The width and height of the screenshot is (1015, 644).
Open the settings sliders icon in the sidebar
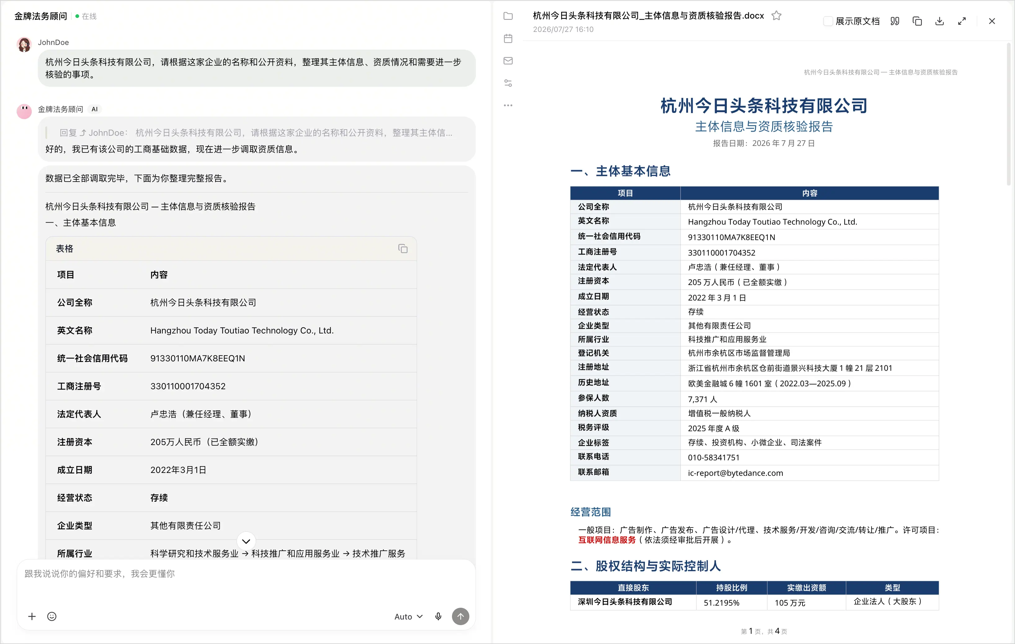click(x=508, y=83)
